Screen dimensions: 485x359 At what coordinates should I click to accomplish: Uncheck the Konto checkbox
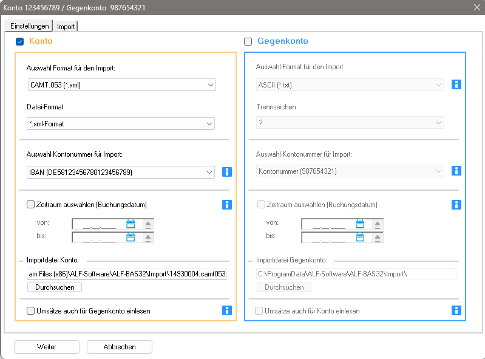[x=20, y=41]
